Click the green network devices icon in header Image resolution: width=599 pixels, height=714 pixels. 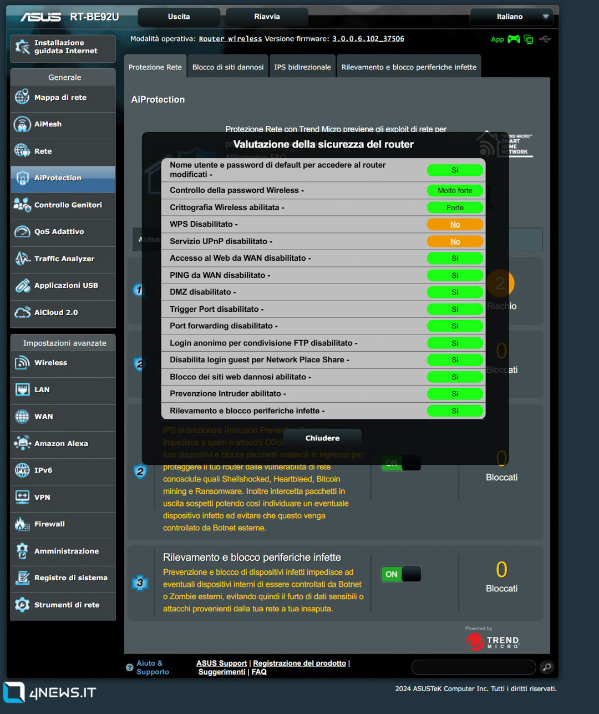click(x=529, y=39)
